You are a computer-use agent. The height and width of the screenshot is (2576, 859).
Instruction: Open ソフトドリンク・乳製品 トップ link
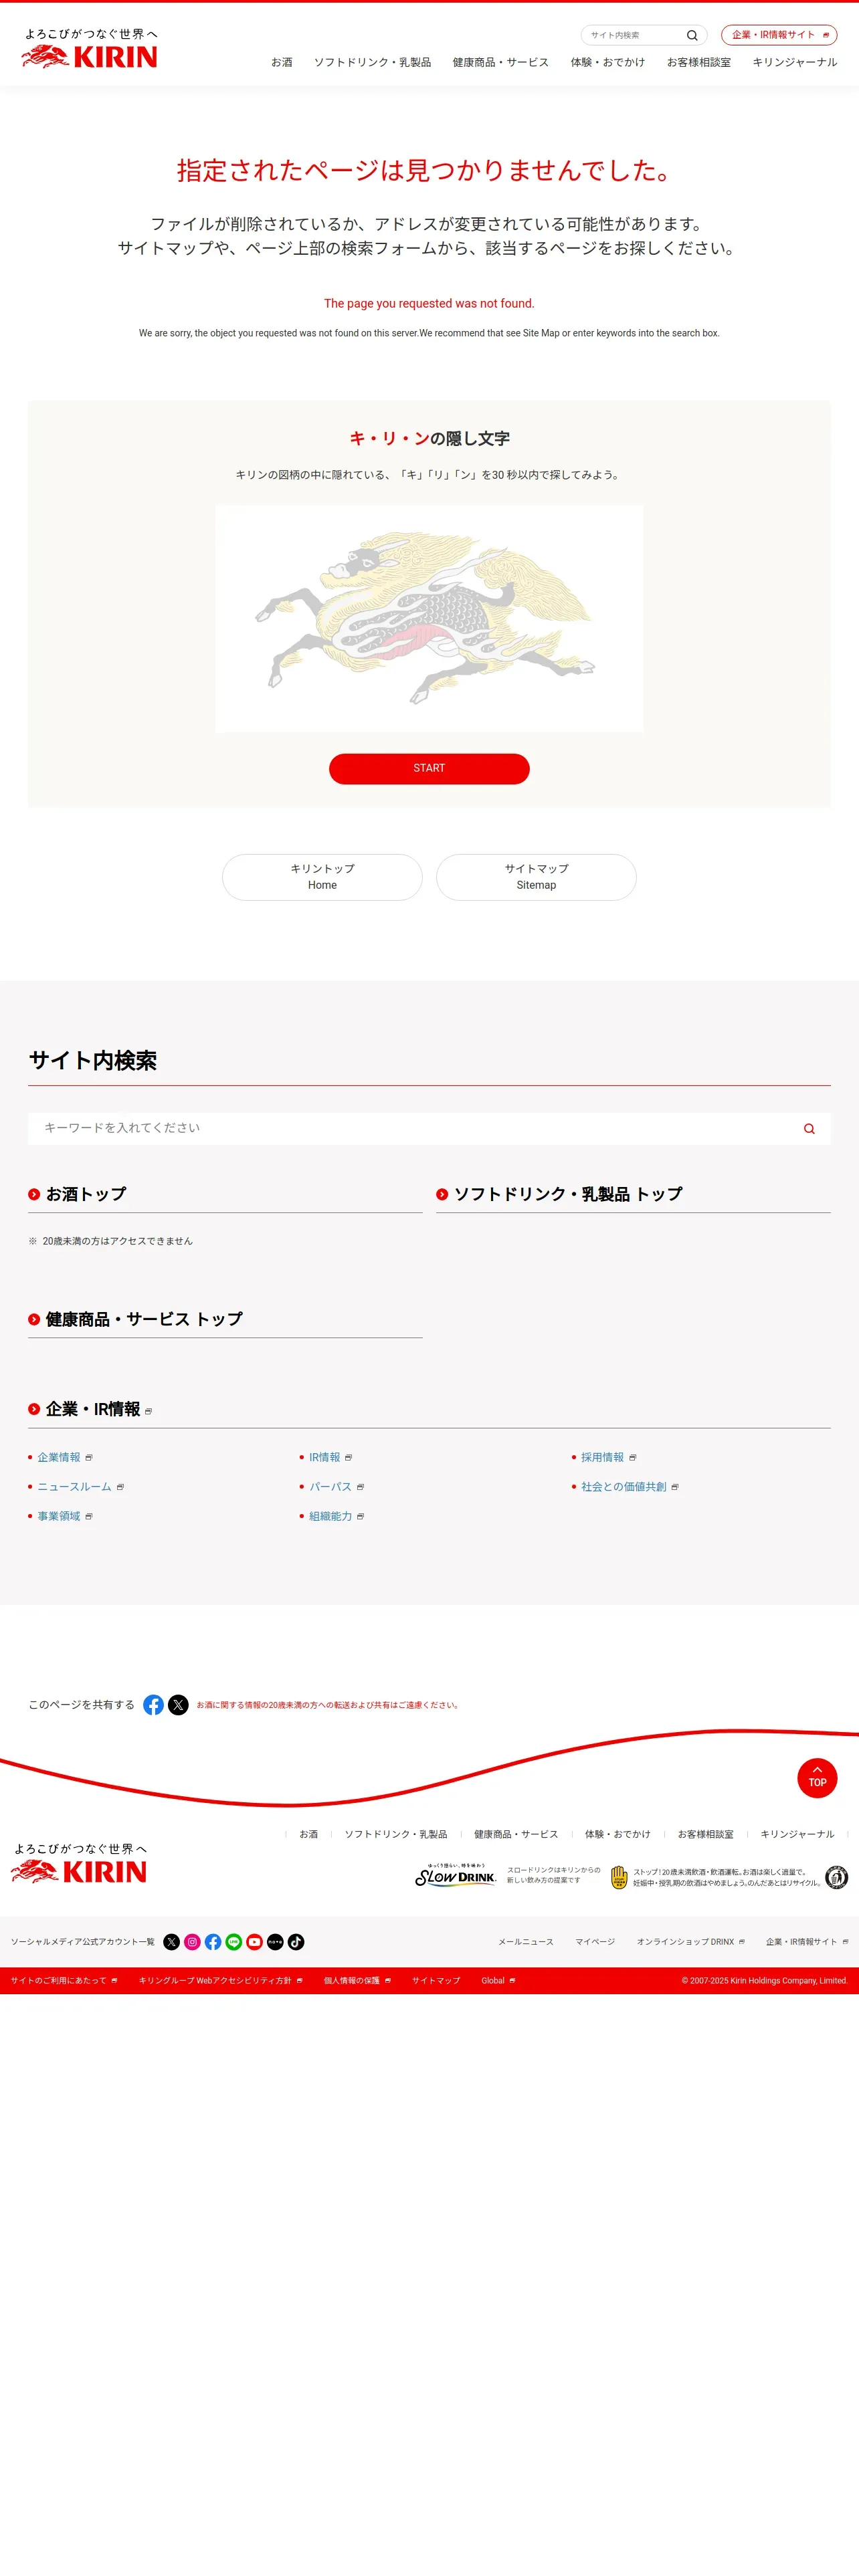pyautogui.click(x=568, y=1194)
